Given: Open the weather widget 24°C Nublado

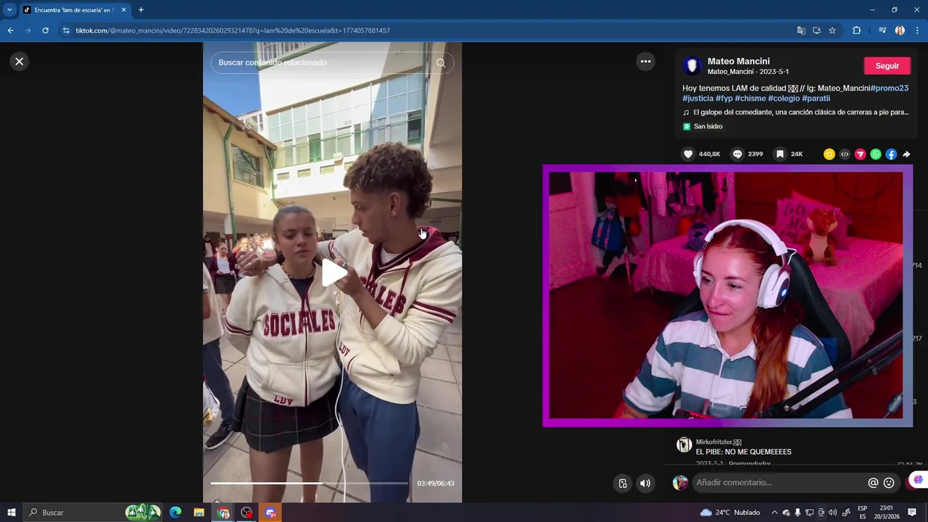Looking at the screenshot, I should click(730, 513).
